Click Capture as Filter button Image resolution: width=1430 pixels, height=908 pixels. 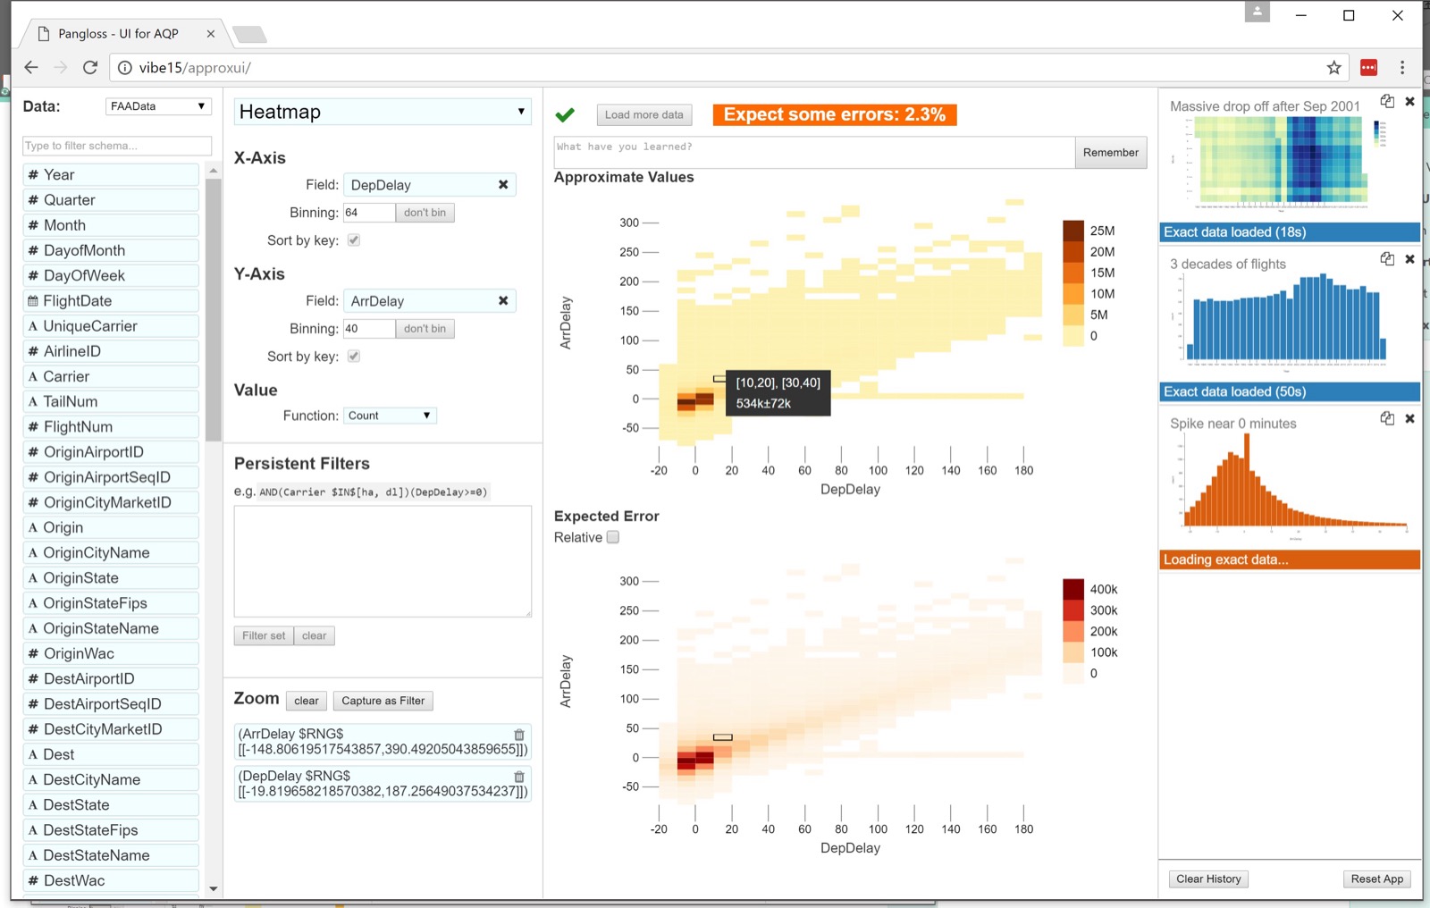point(383,701)
